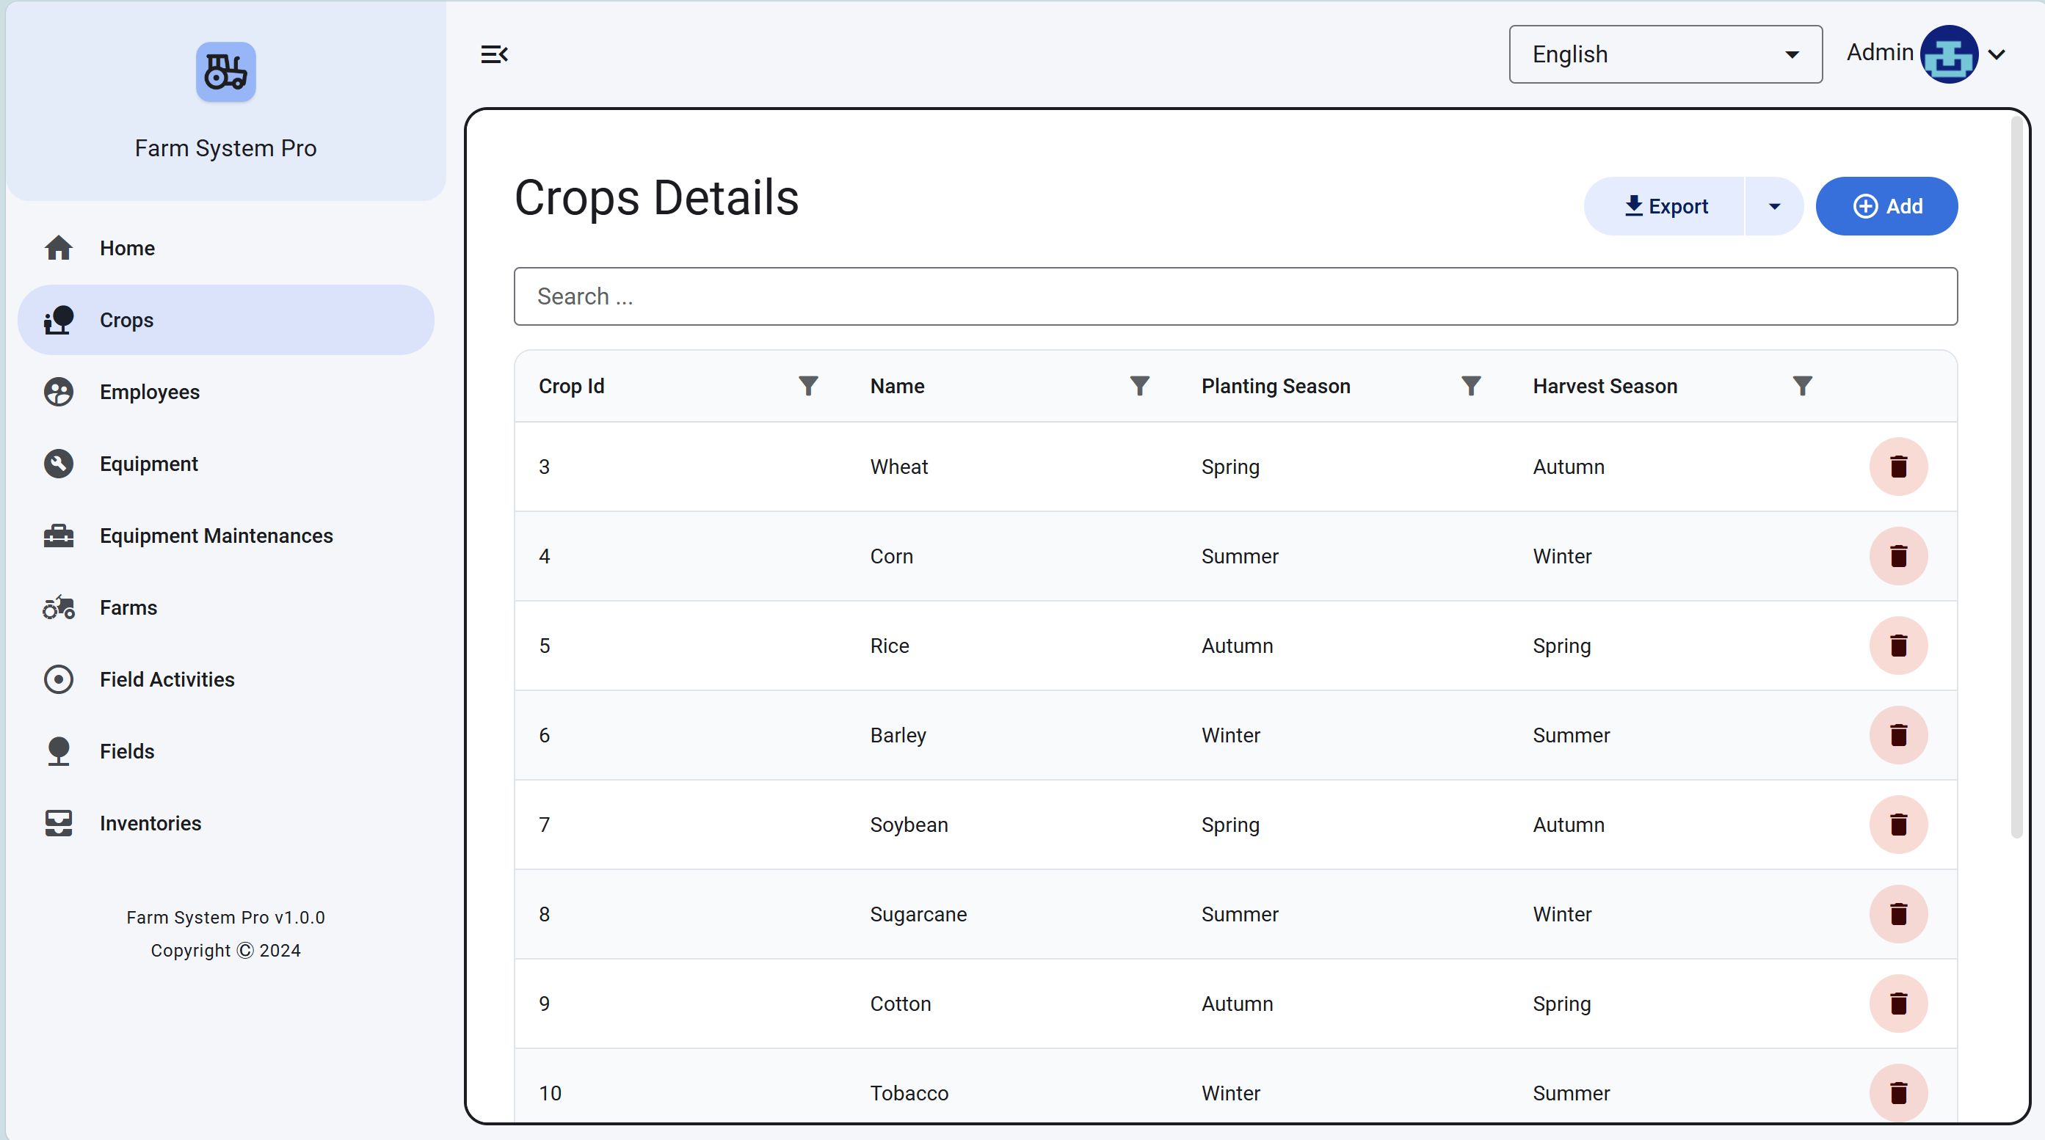Filter the Name column
This screenshot has width=2045, height=1140.
point(1138,386)
